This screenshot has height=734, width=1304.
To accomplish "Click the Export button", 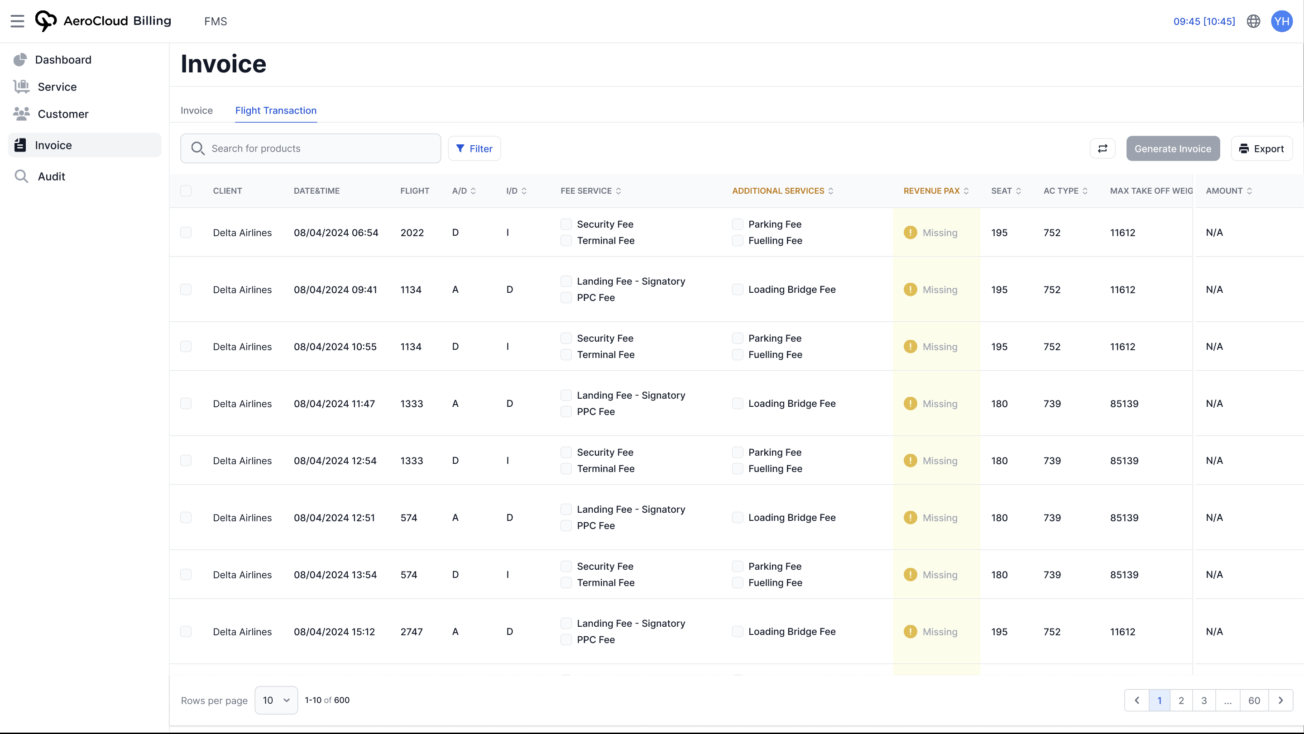I will click(1262, 148).
